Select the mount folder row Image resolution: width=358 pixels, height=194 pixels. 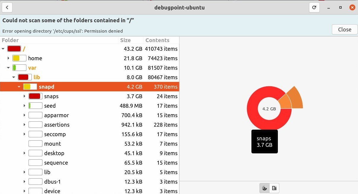point(53,144)
